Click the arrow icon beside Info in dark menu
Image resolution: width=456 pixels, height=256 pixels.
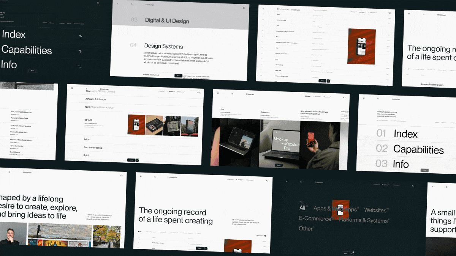(79, 67)
